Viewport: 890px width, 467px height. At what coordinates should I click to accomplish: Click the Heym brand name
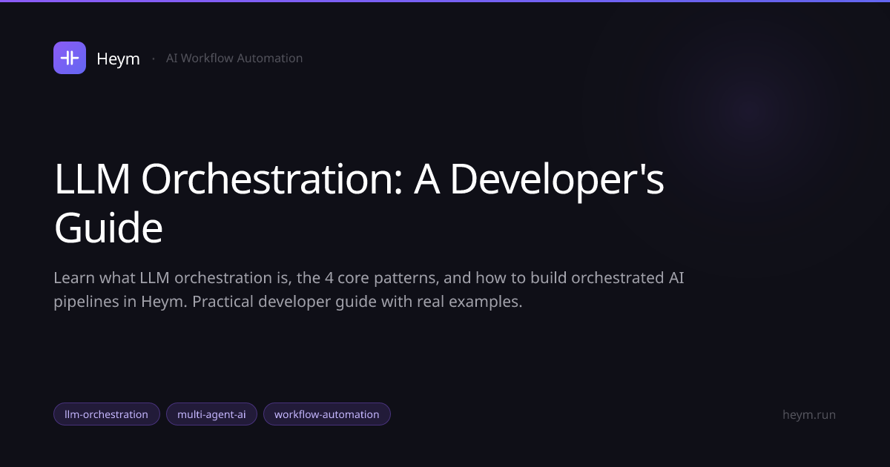coord(118,59)
